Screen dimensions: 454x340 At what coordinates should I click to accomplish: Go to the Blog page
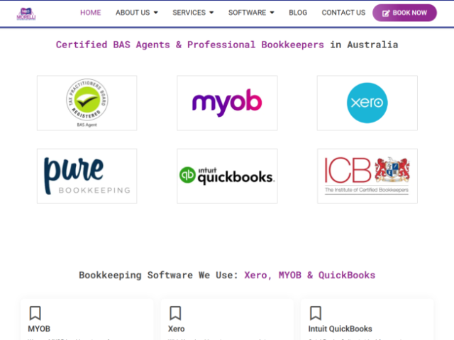(298, 13)
